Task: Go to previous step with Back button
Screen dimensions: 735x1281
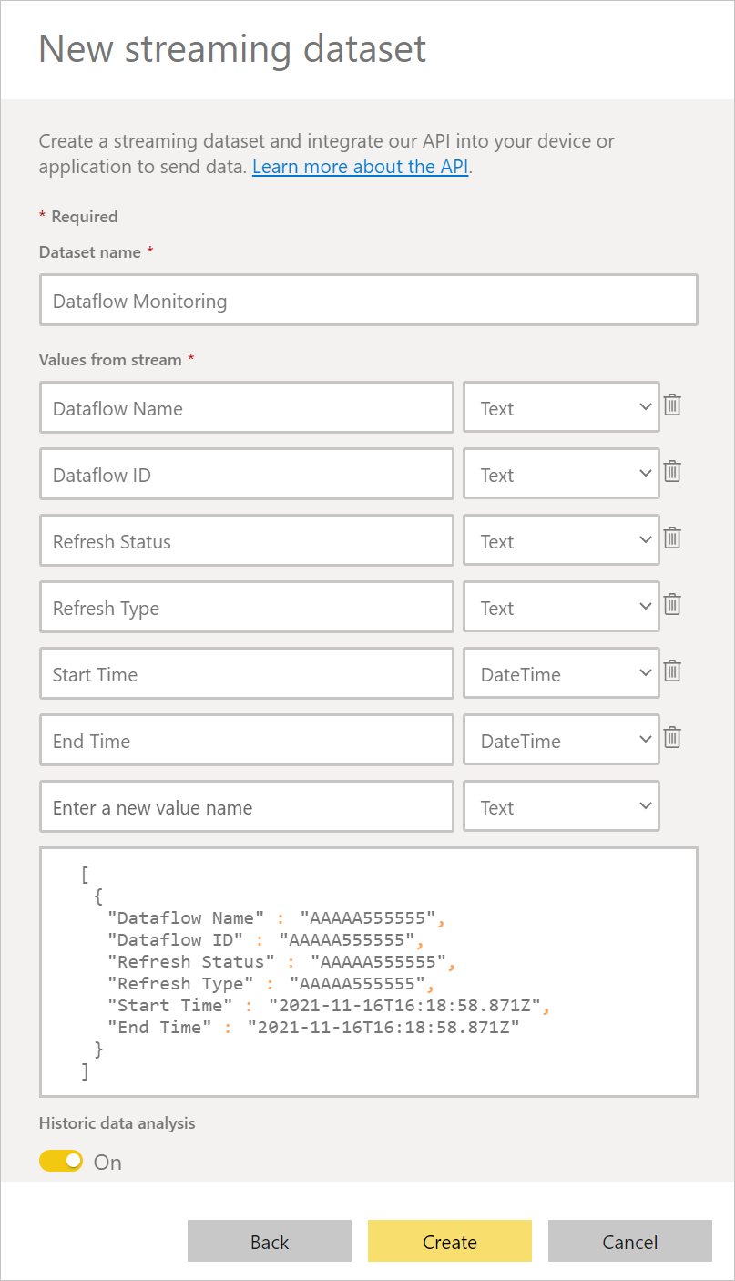Action: 270,1241
